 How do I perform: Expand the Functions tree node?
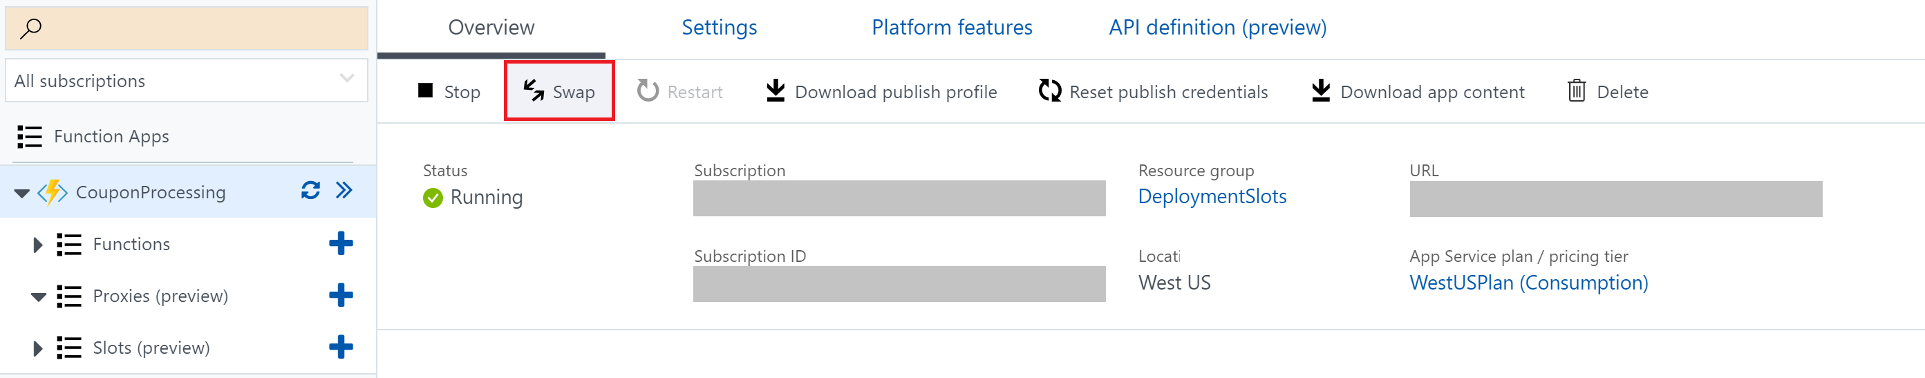37,245
